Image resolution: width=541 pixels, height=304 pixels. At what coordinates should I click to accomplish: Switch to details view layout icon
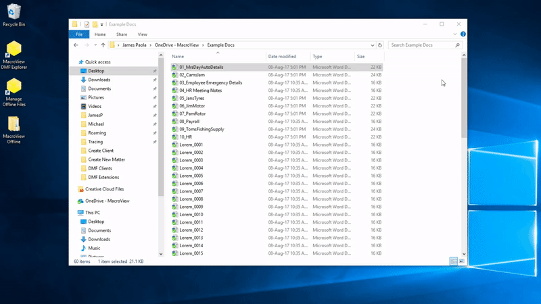(x=453, y=261)
